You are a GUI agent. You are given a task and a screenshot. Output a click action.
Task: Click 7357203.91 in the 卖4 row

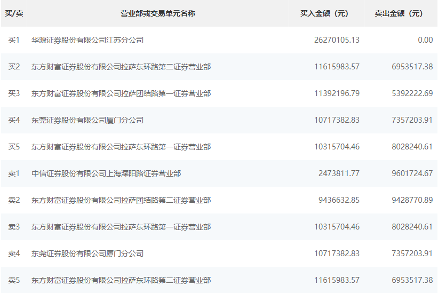click(x=412, y=254)
